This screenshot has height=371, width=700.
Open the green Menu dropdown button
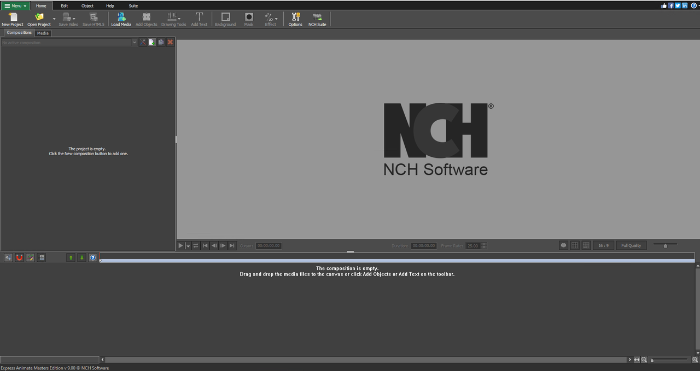click(x=15, y=5)
